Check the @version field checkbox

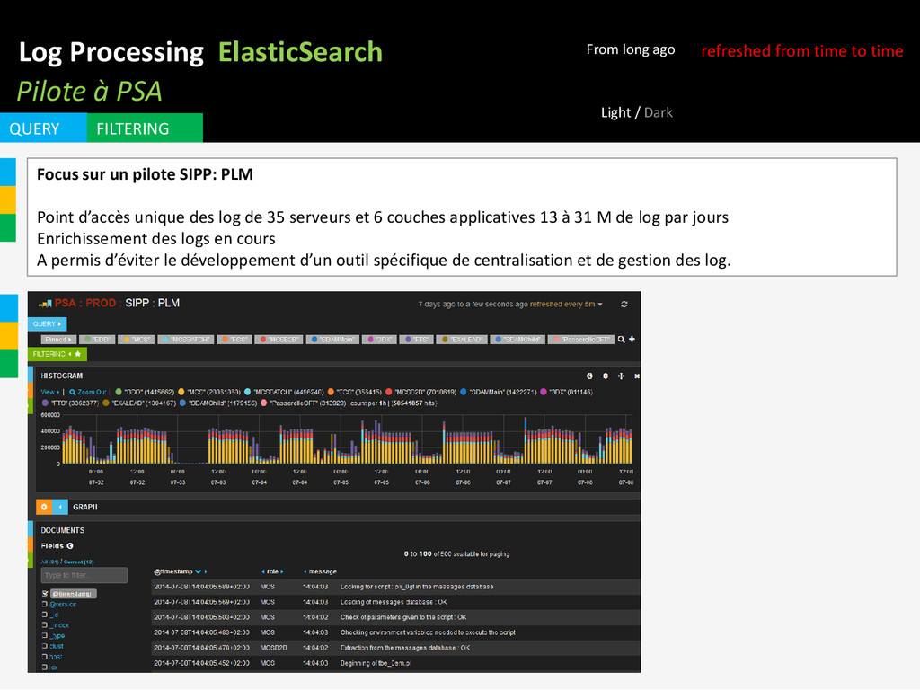click(x=45, y=604)
